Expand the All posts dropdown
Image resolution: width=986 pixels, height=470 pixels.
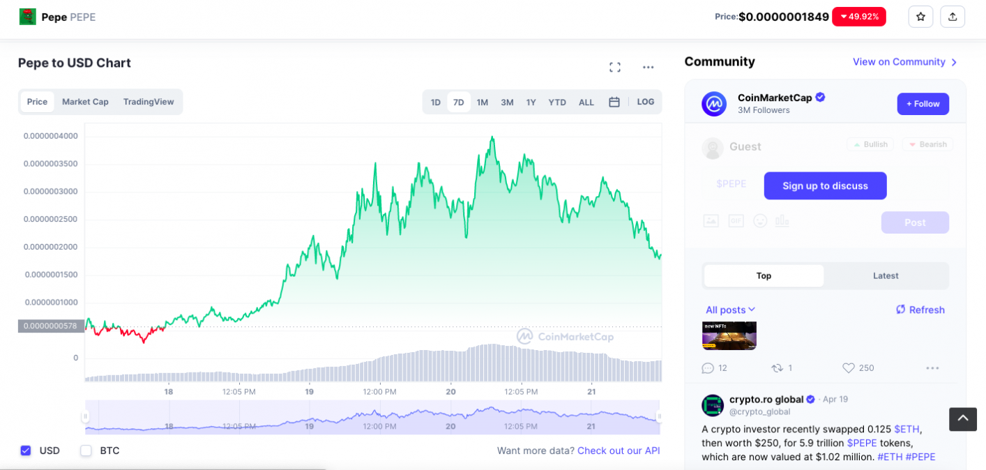pyautogui.click(x=730, y=310)
